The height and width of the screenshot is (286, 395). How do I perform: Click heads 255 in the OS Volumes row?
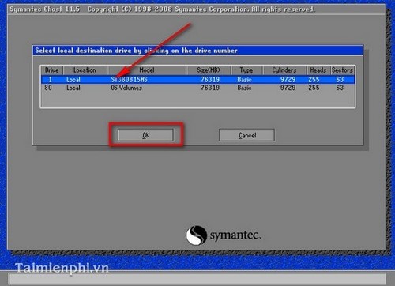point(314,88)
